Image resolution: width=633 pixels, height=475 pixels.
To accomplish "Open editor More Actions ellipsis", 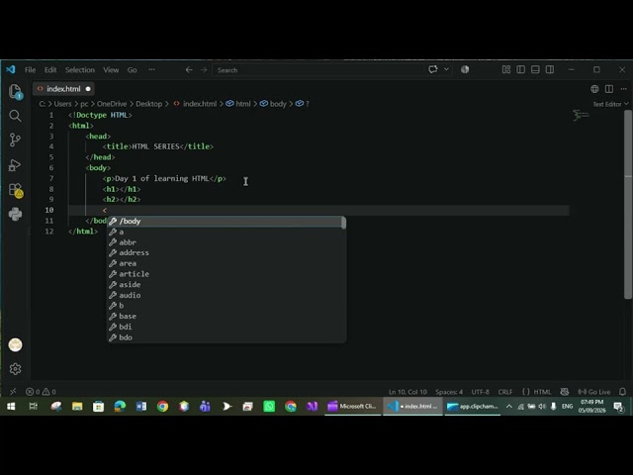I will [624, 89].
